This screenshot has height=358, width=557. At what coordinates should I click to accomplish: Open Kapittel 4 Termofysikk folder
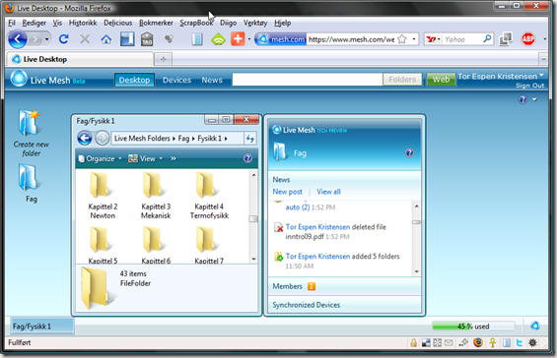(209, 196)
